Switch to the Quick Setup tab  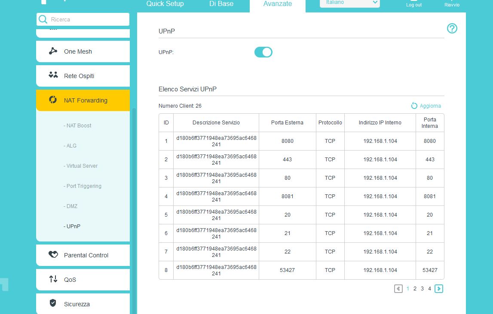[165, 4]
